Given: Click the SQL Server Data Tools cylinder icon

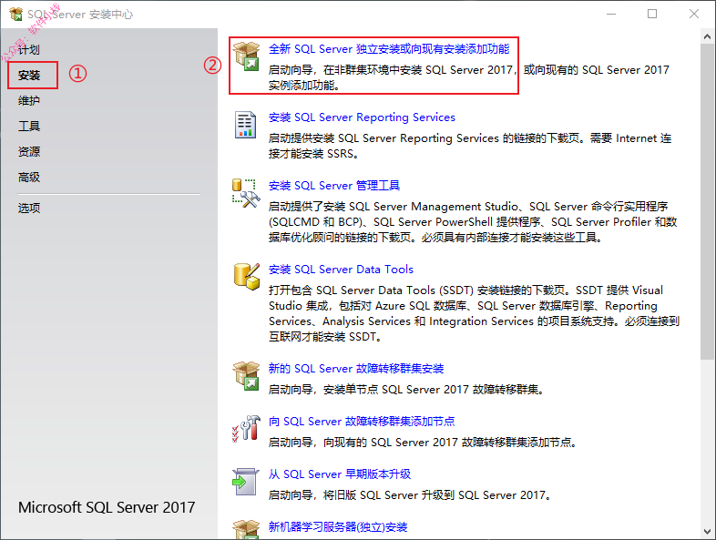Looking at the screenshot, I should 247,276.
